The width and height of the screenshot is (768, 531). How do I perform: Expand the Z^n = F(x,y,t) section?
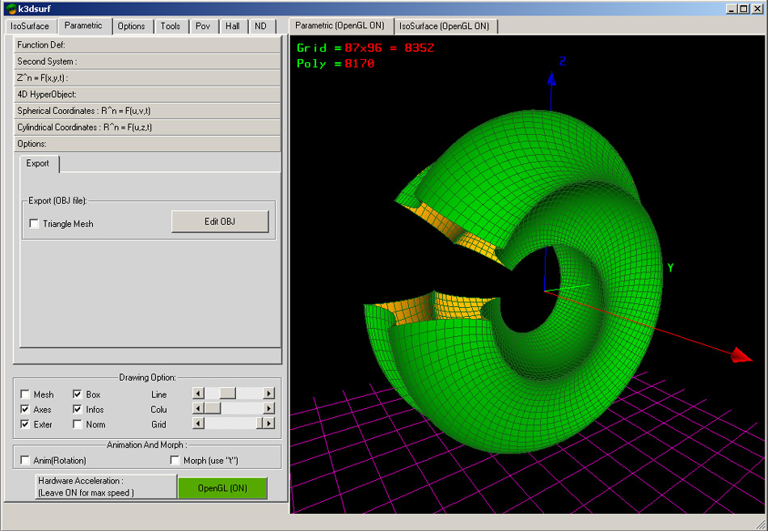(147, 78)
